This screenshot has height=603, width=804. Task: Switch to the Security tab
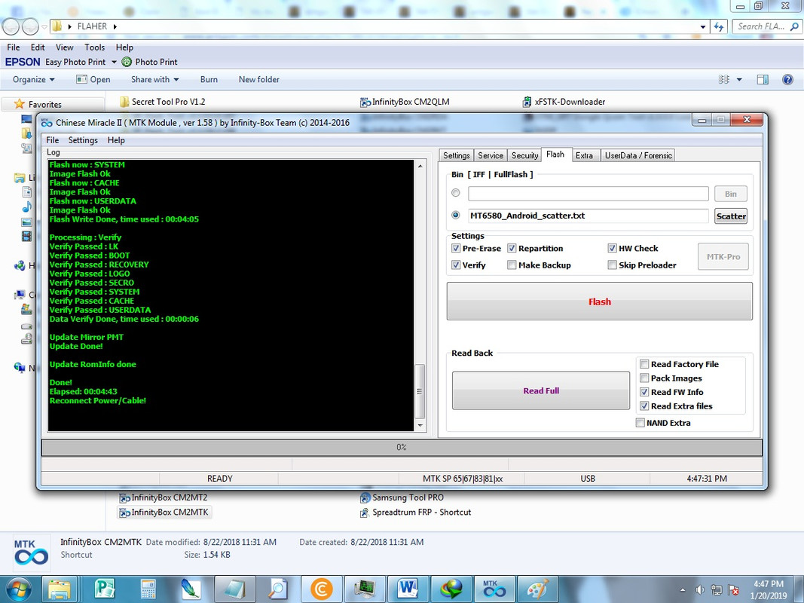(524, 155)
